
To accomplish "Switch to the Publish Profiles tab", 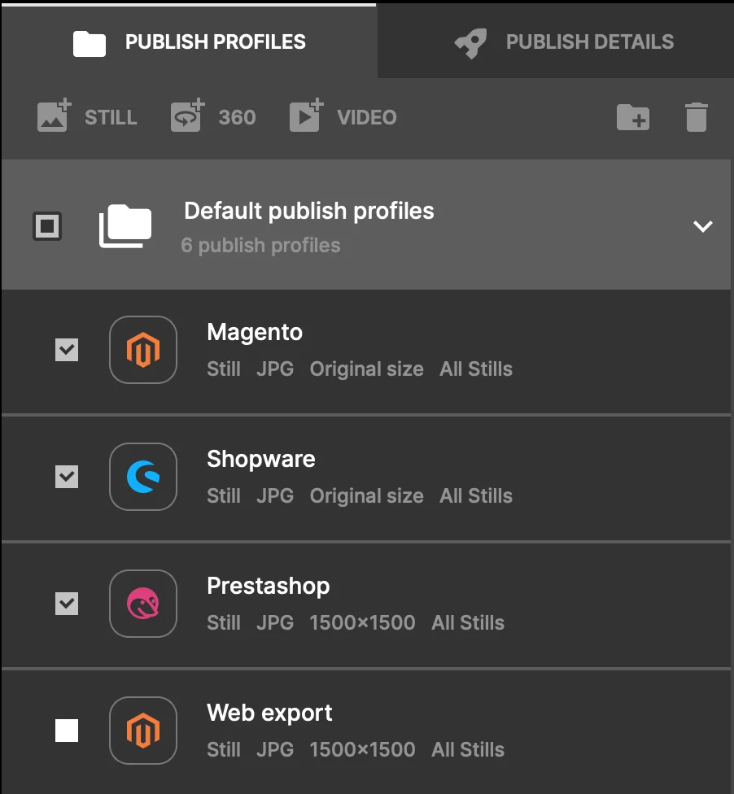I will (189, 41).
